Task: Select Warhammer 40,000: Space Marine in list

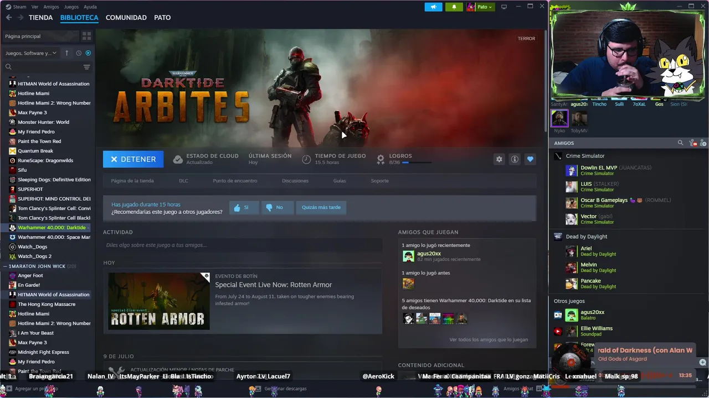Action: click(54, 237)
